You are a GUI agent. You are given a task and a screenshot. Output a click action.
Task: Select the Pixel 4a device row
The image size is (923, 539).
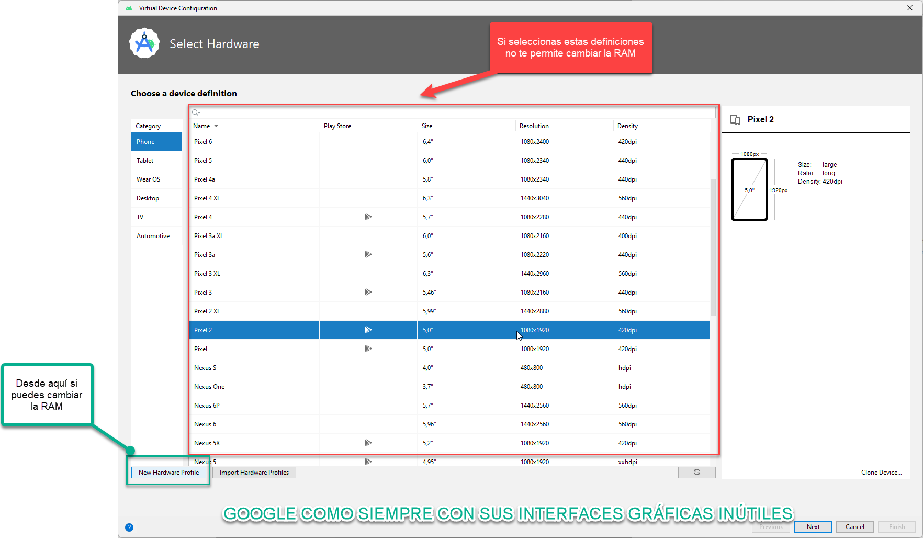click(x=449, y=179)
